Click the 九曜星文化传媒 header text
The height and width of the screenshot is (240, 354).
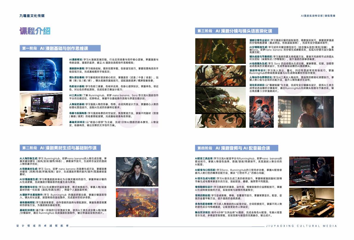point(32,16)
